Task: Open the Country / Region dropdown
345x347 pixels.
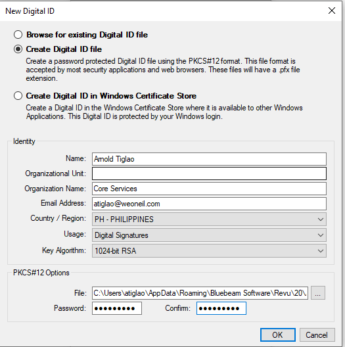Action: pos(209,220)
